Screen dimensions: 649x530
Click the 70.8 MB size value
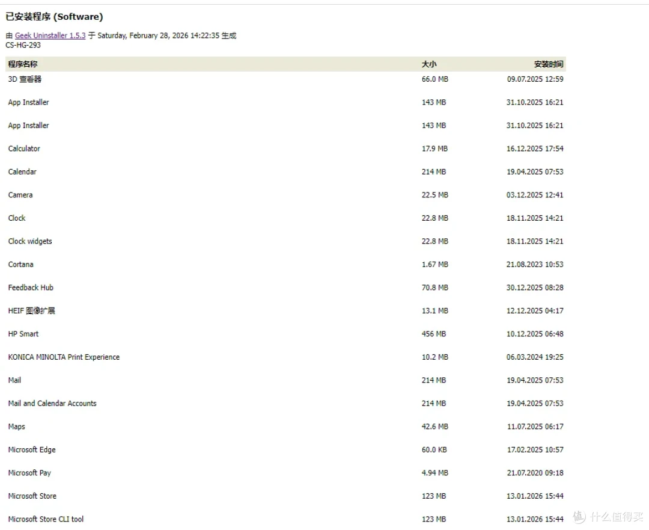pyautogui.click(x=435, y=288)
